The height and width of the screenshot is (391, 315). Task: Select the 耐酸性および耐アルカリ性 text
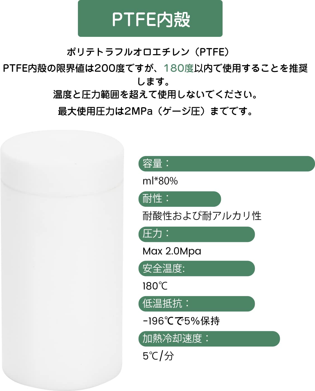point(202,216)
